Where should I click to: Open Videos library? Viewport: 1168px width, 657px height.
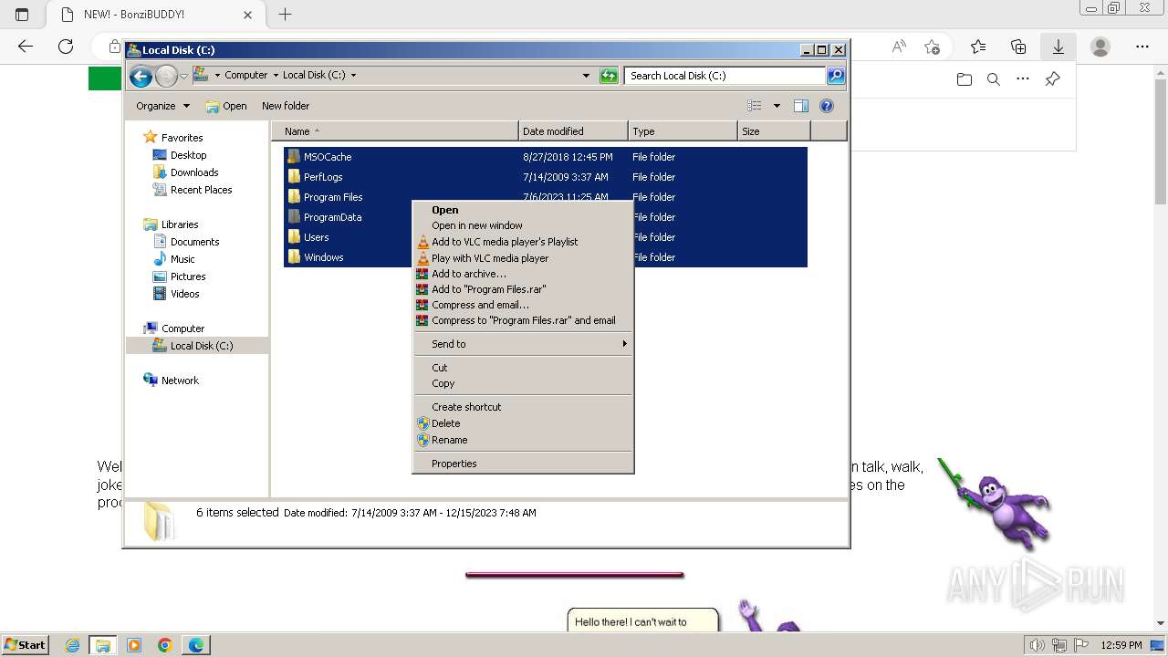pyautogui.click(x=184, y=294)
